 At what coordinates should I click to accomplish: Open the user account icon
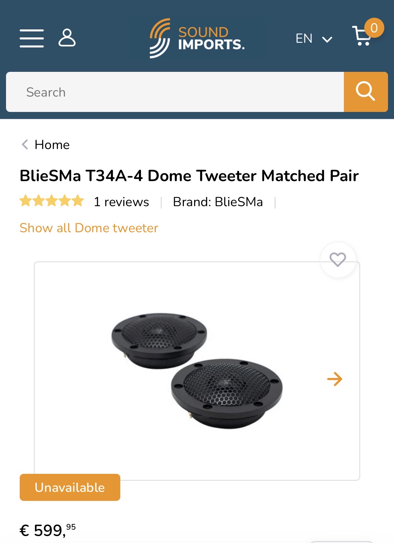(x=67, y=37)
